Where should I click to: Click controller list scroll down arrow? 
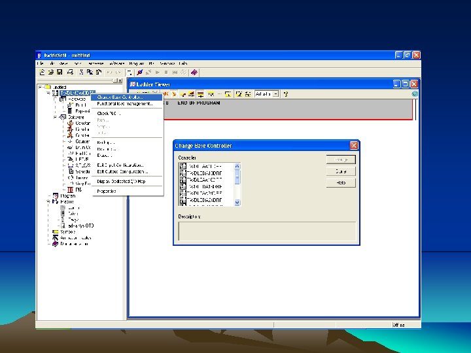(237, 203)
